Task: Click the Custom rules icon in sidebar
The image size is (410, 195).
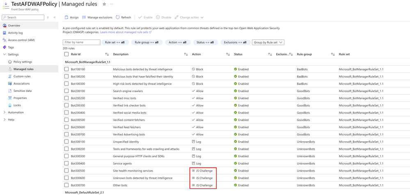Action: click(x=10, y=76)
